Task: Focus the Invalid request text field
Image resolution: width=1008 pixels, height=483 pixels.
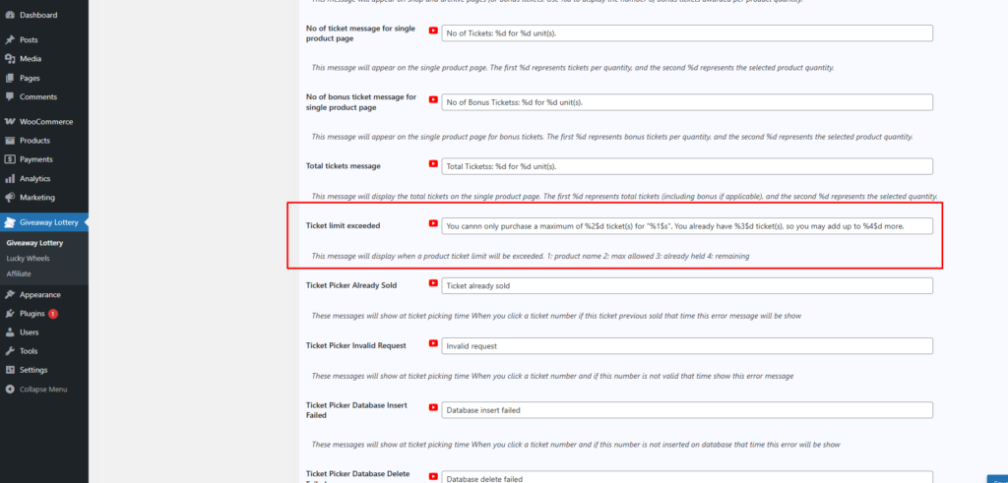Action: [x=686, y=345]
